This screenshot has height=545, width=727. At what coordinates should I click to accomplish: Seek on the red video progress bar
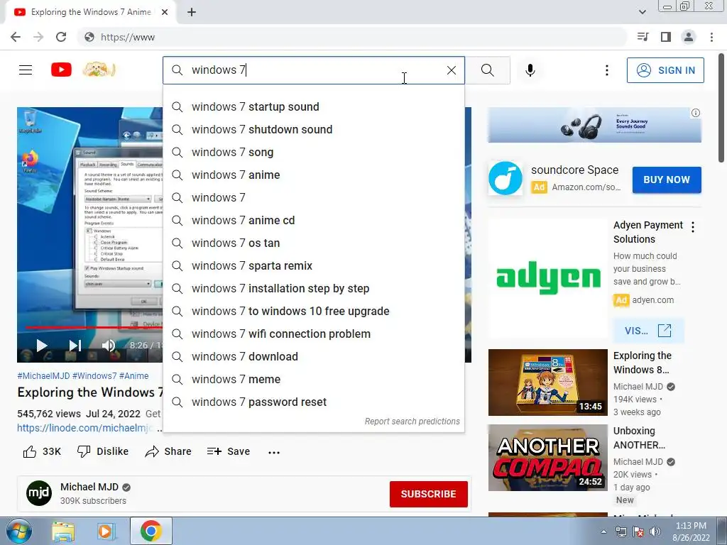coord(94,327)
